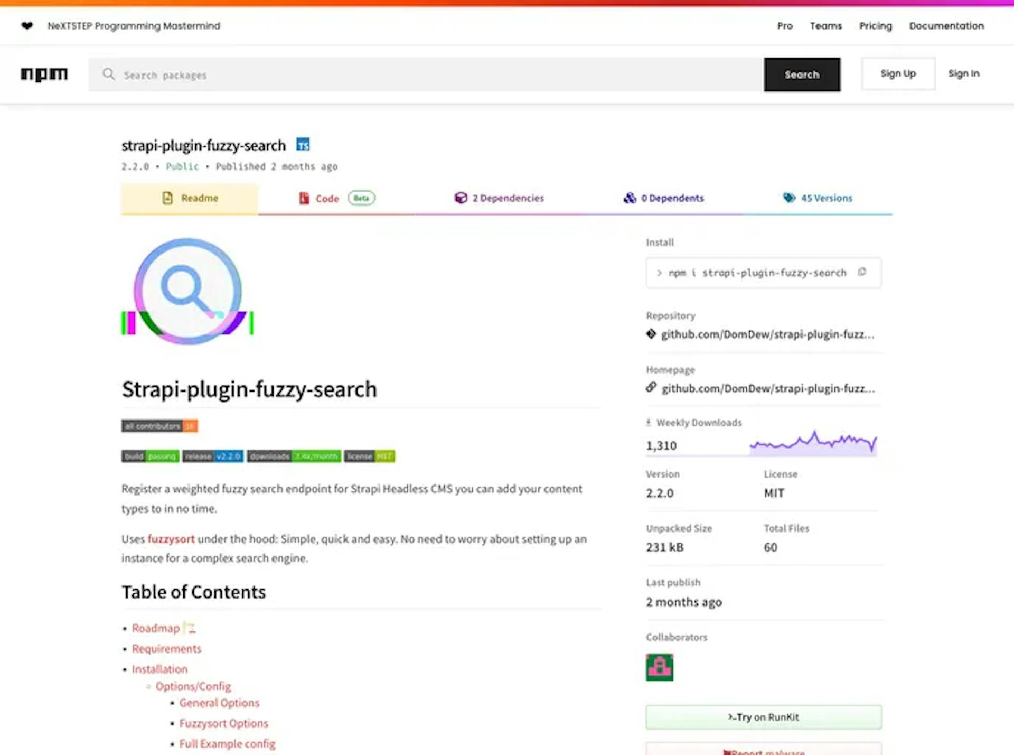Jump to Full Example config link
The height and width of the screenshot is (755, 1014).
coord(227,744)
